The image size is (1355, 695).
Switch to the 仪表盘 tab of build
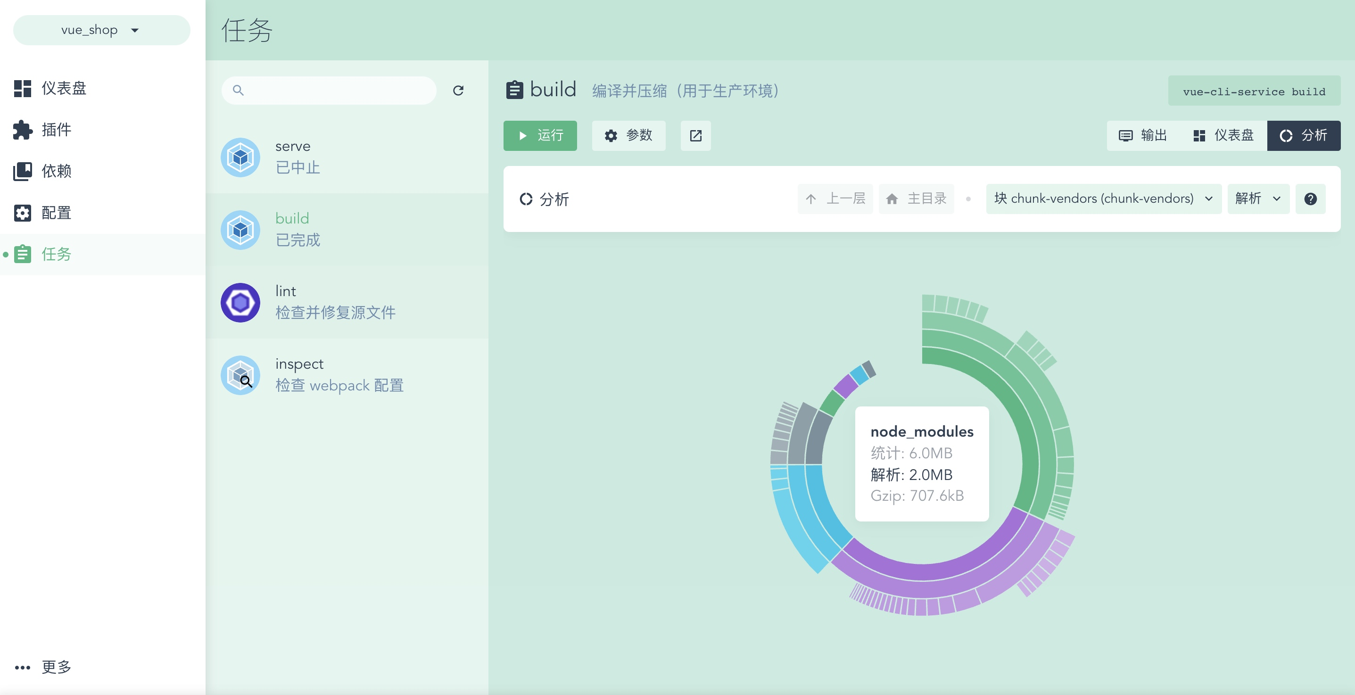1223,136
